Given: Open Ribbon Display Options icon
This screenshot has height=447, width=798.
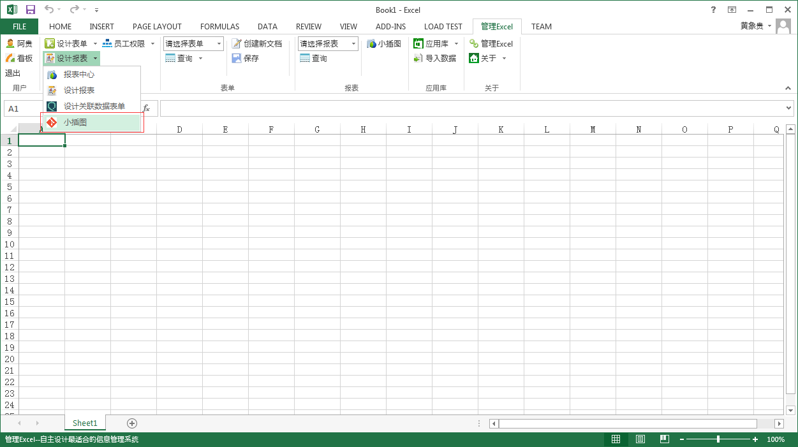Looking at the screenshot, I should click(732, 10).
